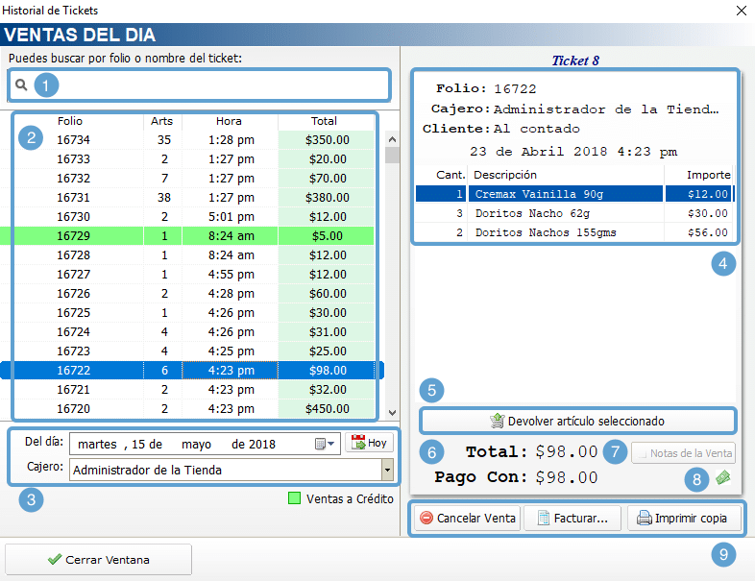This screenshot has height=581, width=755.
Task: Click the green money bill icon
Action: pos(722,477)
